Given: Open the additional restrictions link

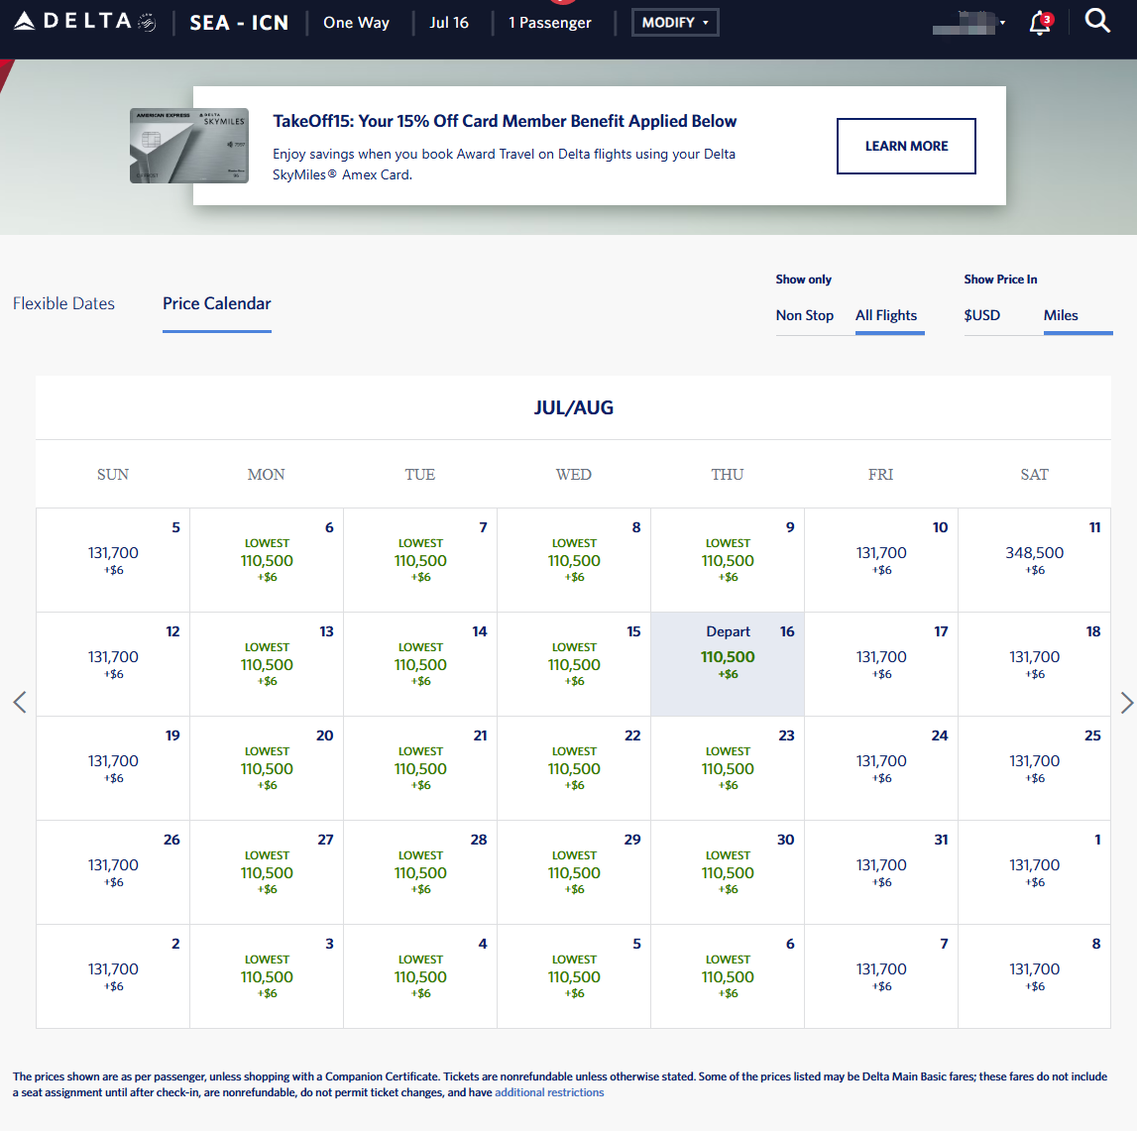Looking at the screenshot, I should [549, 1092].
